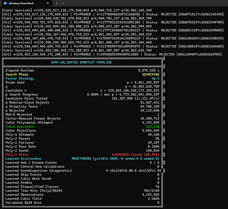228x209 pixels.
Task: Click the green Cubic Survivors count 128,210
Action: coord(153,127)
